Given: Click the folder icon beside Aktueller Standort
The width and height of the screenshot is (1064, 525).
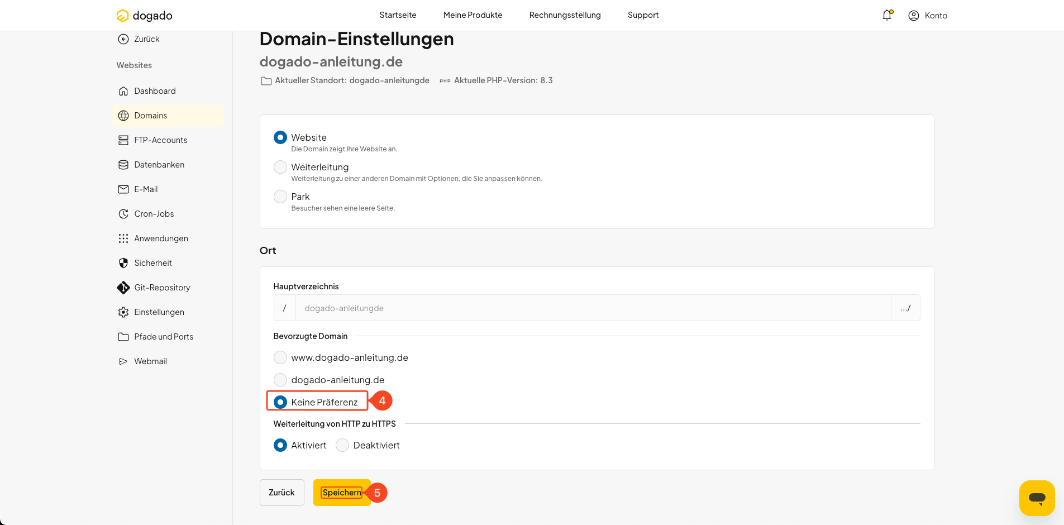Looking at the screenshot, I should click(266, 81).
